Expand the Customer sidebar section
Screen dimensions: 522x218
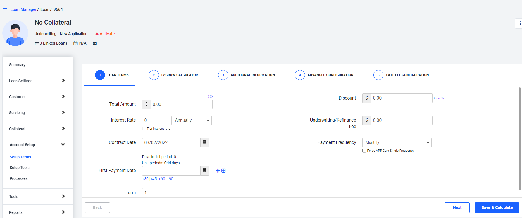pyautogui.click(x=37, y=97)
